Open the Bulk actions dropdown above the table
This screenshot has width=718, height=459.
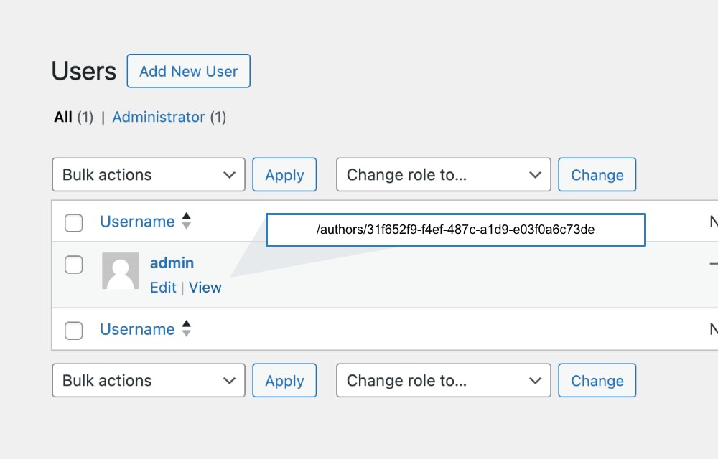tap(149, 175)
